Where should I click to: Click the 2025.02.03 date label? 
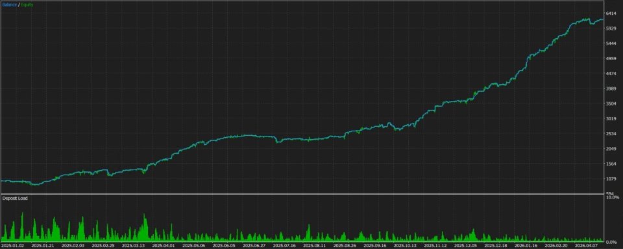(x=73, y=246)
